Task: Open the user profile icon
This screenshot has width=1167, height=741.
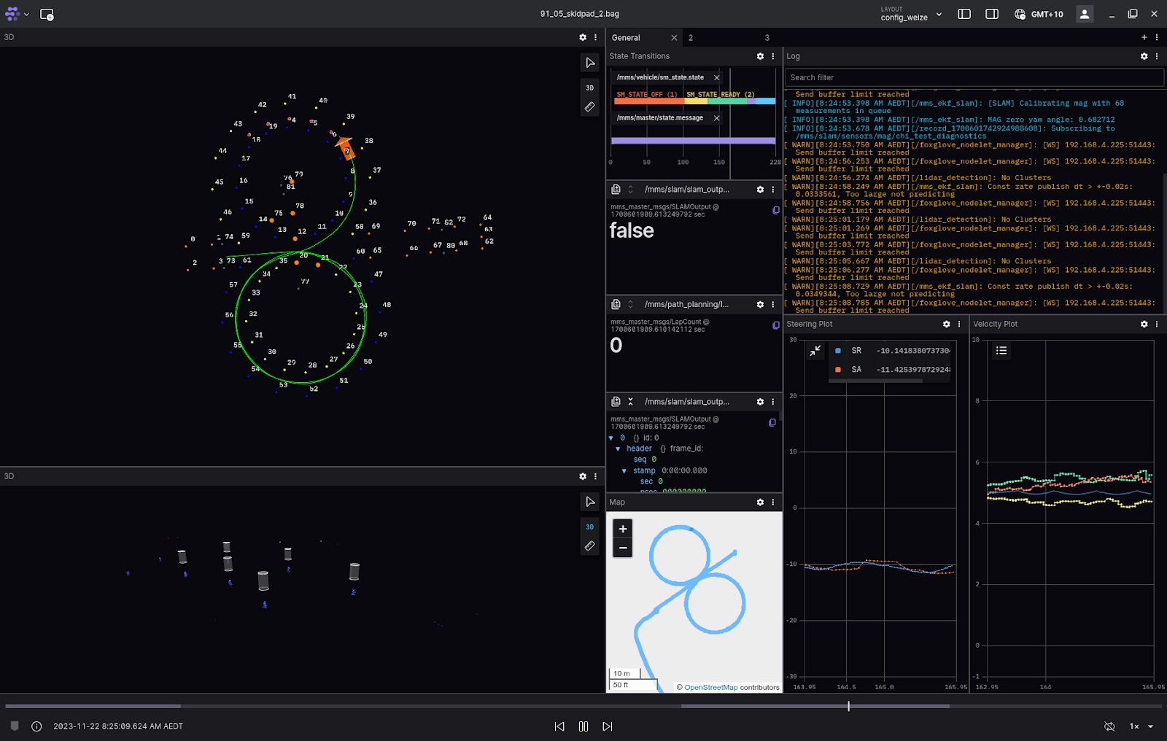Action: tap(1085, 14)
